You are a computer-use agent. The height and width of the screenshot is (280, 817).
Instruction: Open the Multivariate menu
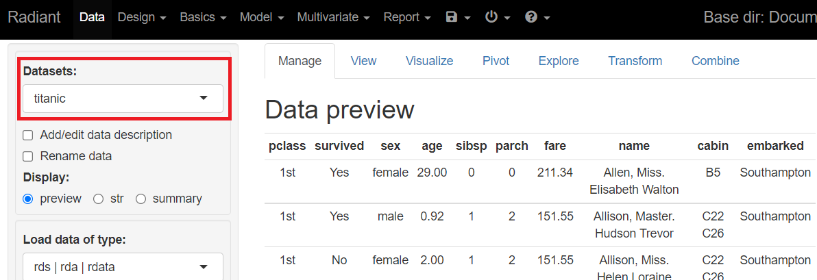333,17
